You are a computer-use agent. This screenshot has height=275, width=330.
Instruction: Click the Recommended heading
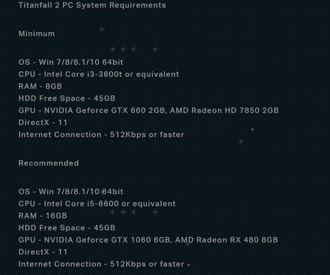point(48,163)
